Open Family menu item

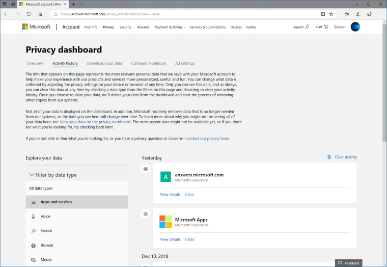pos(251,27)
